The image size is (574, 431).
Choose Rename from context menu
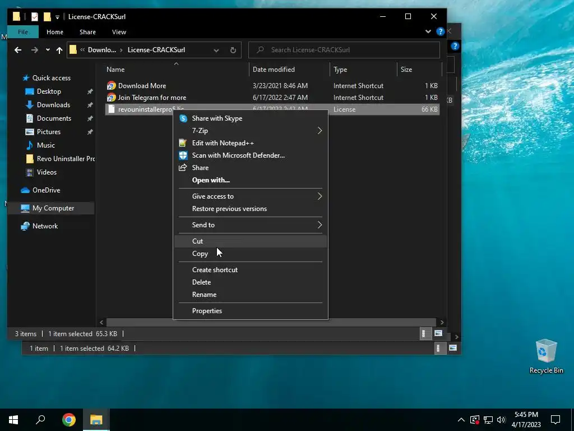coord(251,295)
